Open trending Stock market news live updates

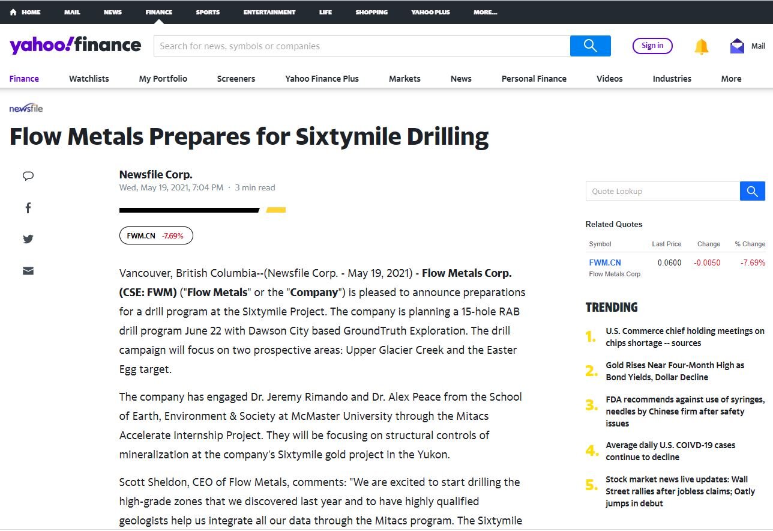(x=680, y=491)
